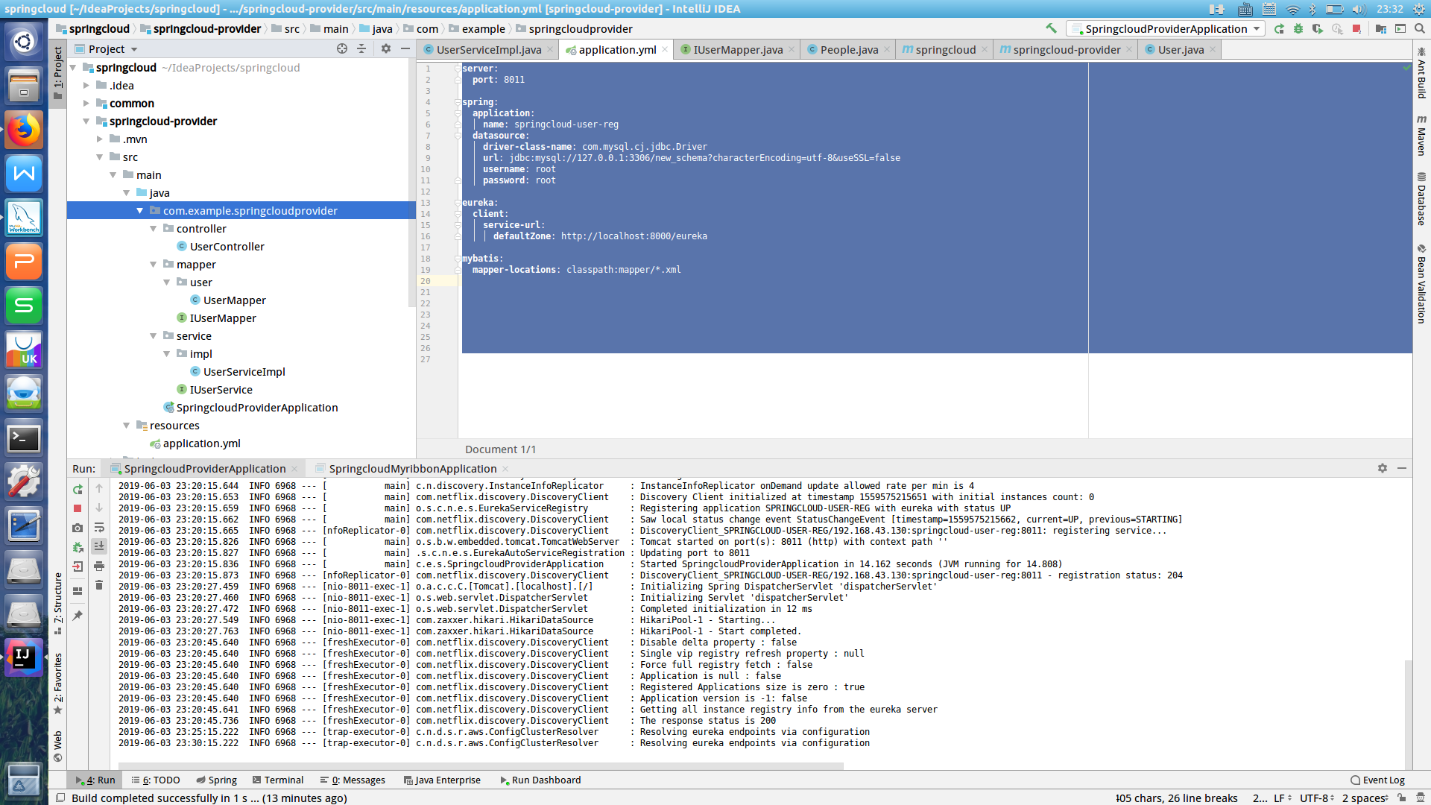Screen dimensions: 1431x805
Task: Open UserServiceImpl in the project tree
Action: pyautogui.click(x=244, y=372)
